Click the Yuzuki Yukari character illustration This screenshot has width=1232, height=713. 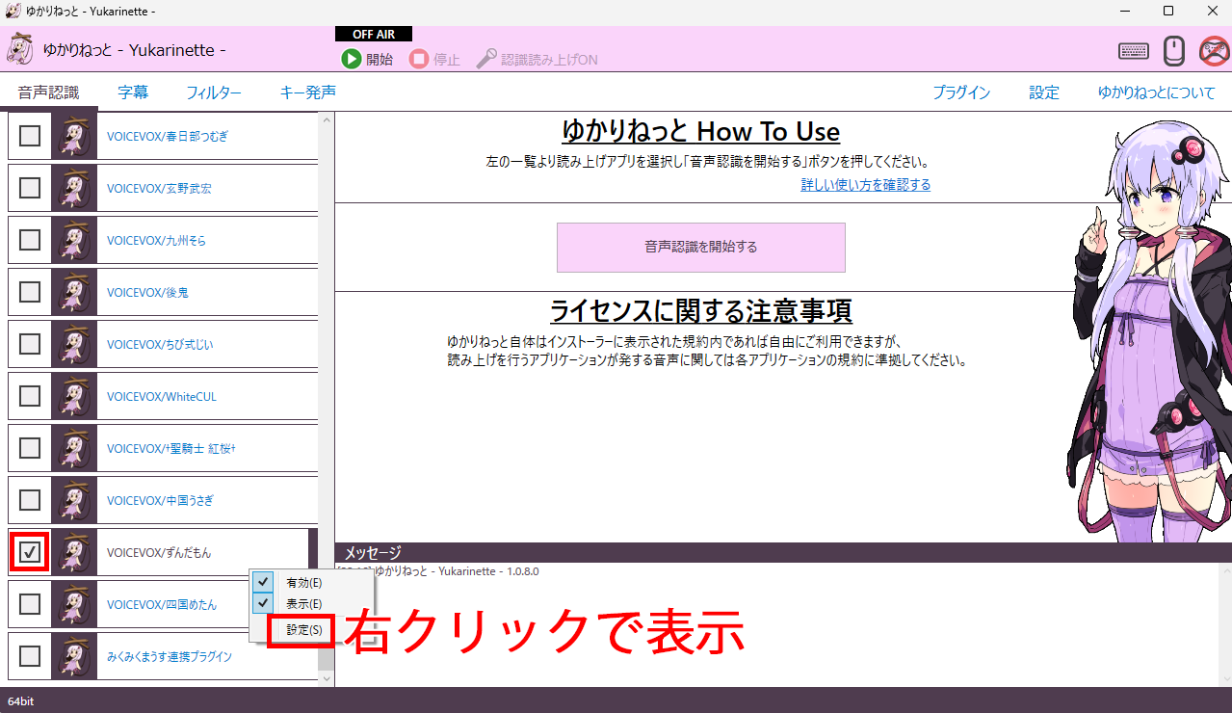coord(1148,332)
